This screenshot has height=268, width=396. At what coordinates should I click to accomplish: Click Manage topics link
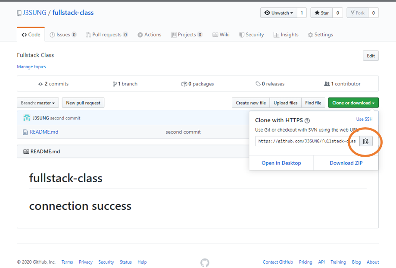tap(31, 67)
